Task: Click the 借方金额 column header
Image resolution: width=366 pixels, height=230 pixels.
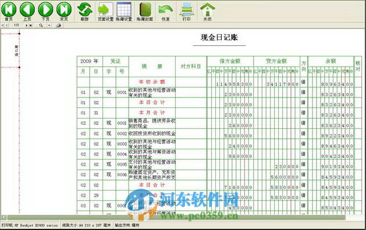Action: (x=230, y=62)
